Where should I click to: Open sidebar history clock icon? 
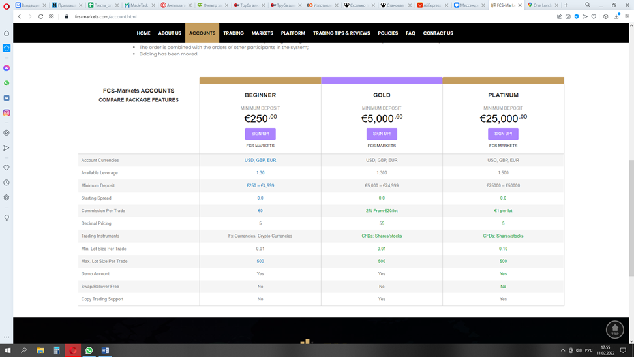[x=7, y=183]
